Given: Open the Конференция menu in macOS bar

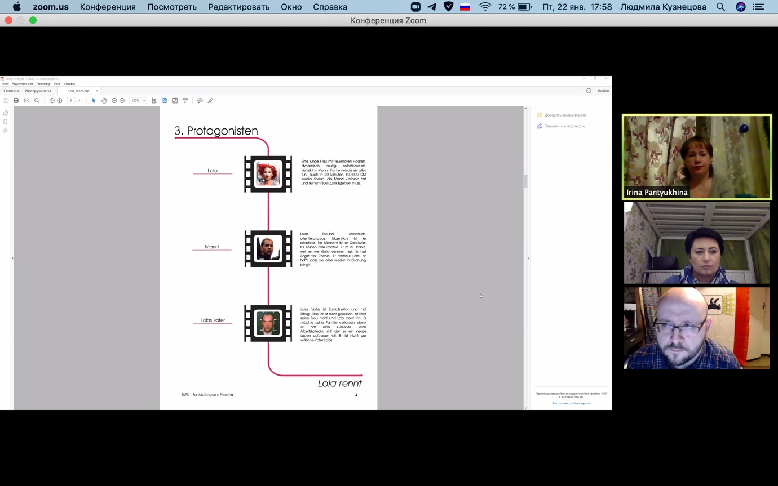Looking at the screenshot, I should coord(108,7).
